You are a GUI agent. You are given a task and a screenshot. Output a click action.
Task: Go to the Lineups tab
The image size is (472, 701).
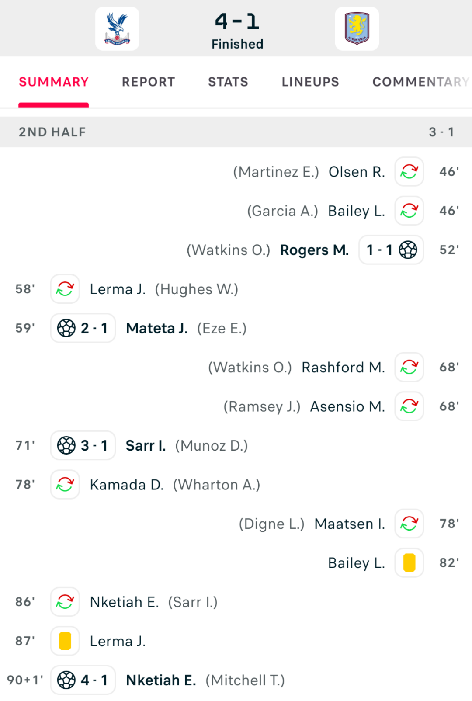tap(310, 82)
